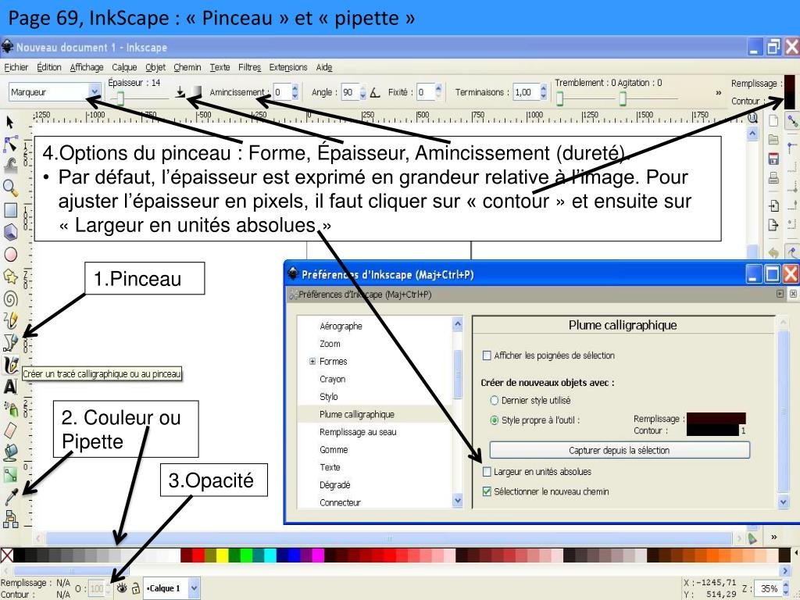
Task: Open the Calque 1 layer dropdown
Action: coord(194,588)
